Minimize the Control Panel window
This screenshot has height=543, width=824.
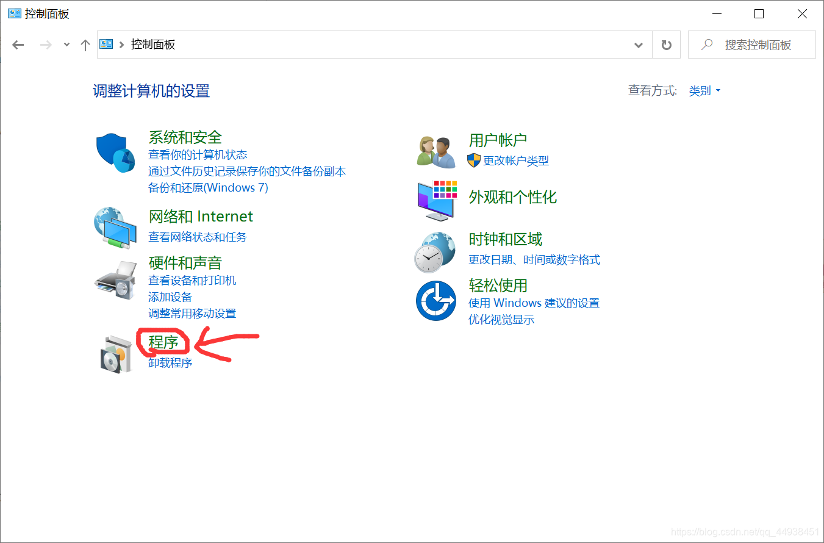point(716,13)
